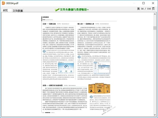This screenshot has width=158, height=118.
Task: Click the round blue comment icon under cloud article
Action: coord(44,51)
